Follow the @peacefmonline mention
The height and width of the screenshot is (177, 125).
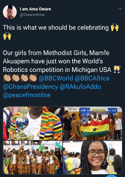point(27,95)
